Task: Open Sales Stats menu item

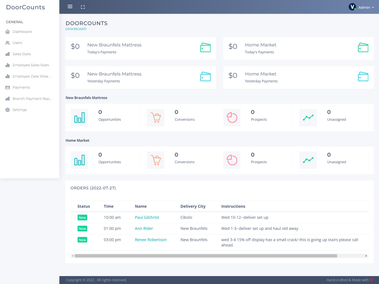Action: coord(22,54)
